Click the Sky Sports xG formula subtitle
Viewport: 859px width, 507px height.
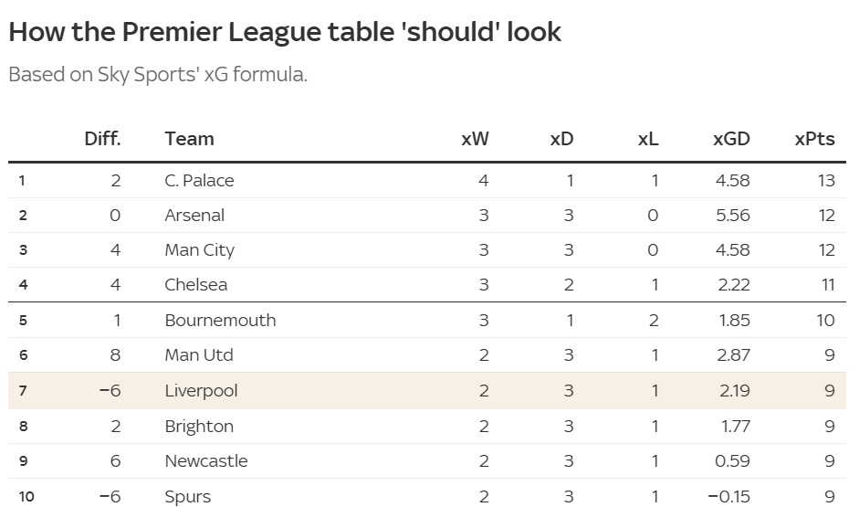point(158,75)
